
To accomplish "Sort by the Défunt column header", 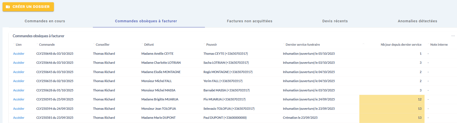I will pos(149,45).
